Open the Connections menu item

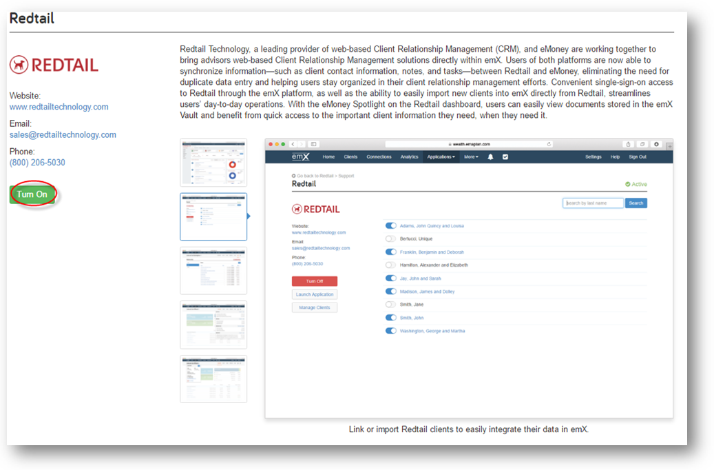pyautogui.click(x=379, y=157)
